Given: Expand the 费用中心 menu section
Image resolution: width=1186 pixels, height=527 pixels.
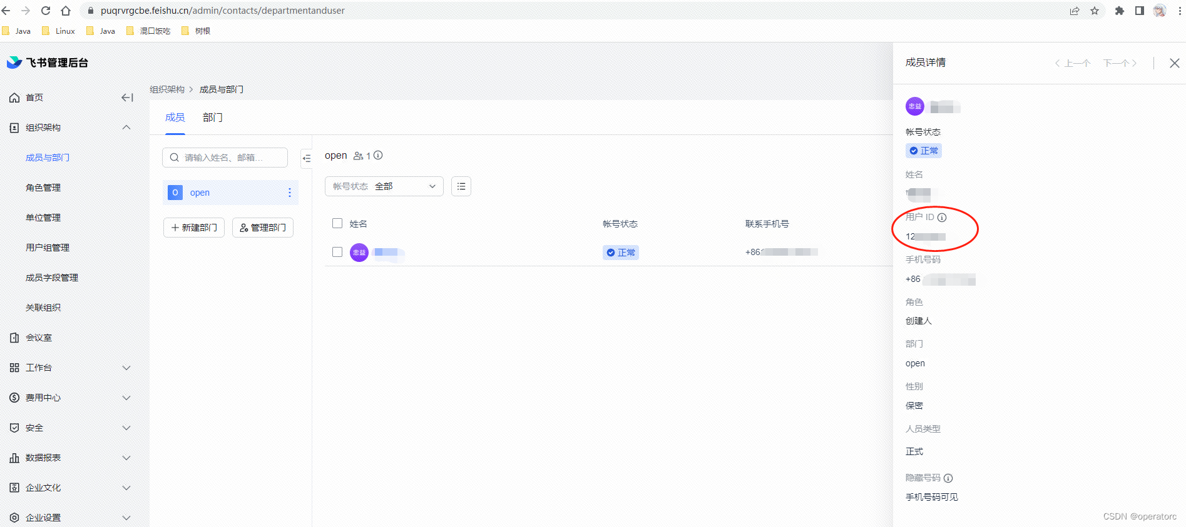Looking at the screenshot, I should click(126, 398).
